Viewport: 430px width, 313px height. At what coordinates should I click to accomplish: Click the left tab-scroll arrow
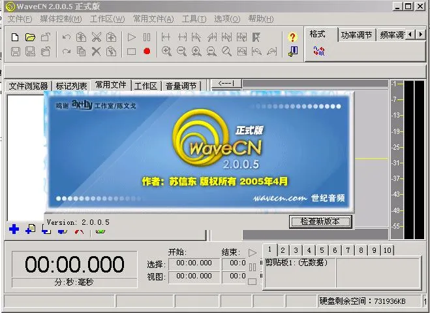click(410, 35)
